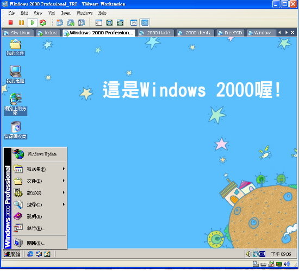
Task: Open the VM menu
Action: coord(52,13)
